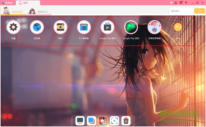Image resolution: width=206 pixels, height=127 pixels.
Task: Open the R.E. file manager app
Action: click(x=84, y=27)
